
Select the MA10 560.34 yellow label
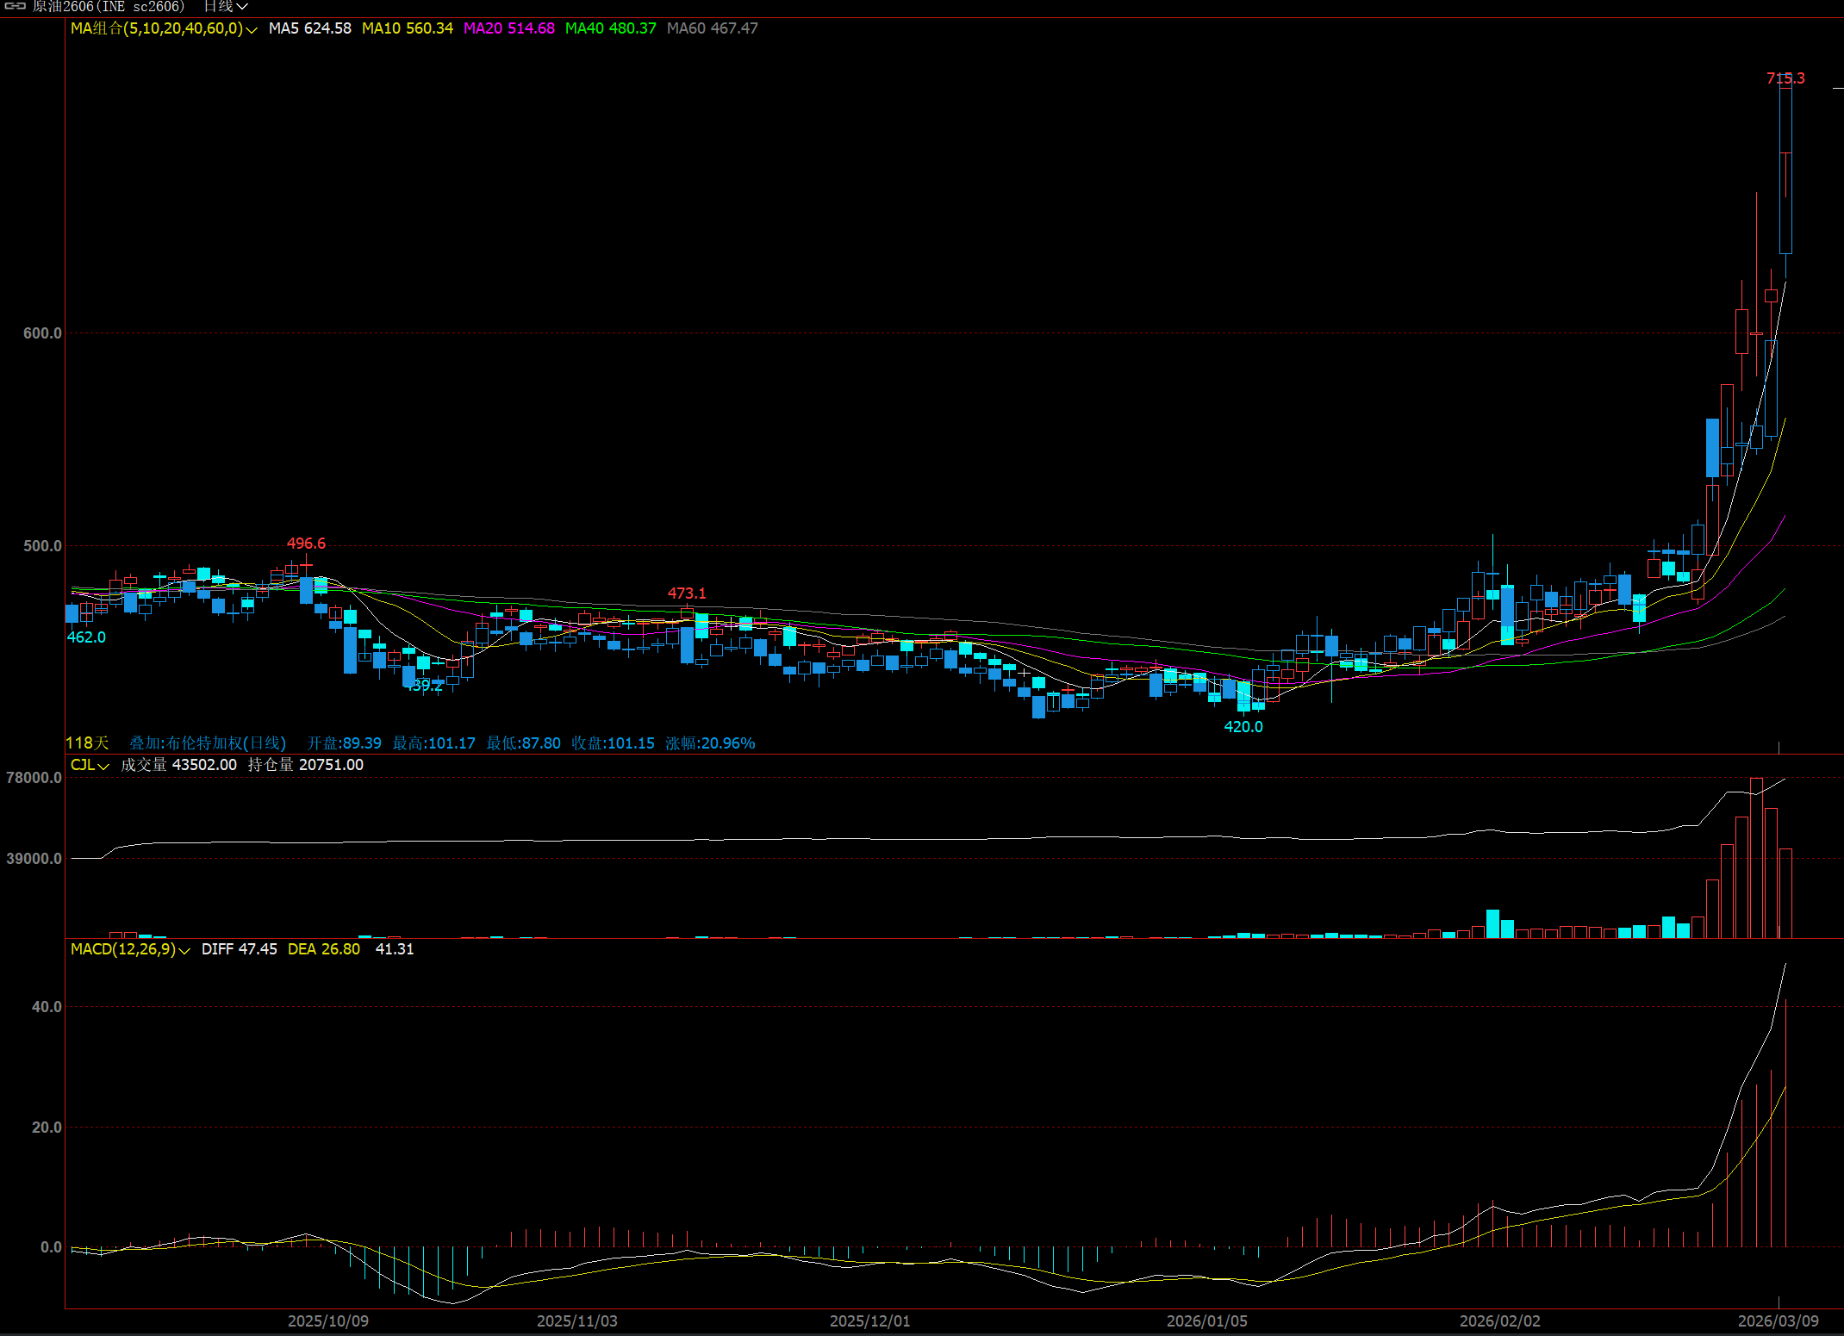(407, 28)
